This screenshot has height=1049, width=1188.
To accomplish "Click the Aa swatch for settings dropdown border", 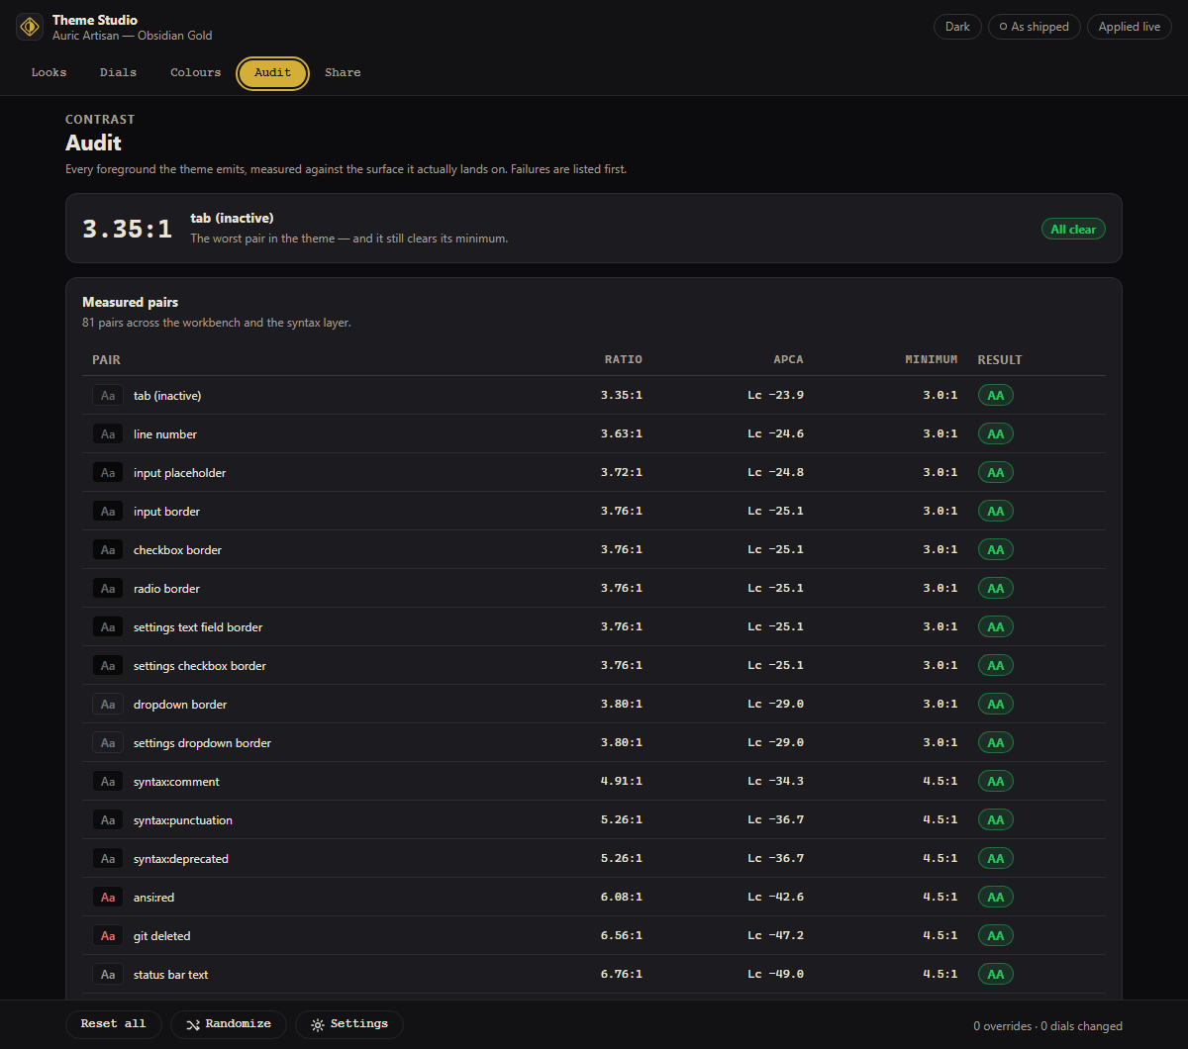I will [x=108, y=742].
